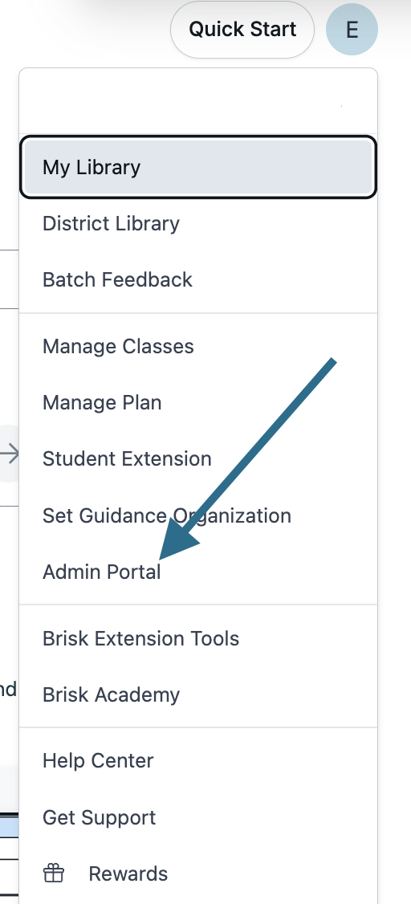411x904 pixels.
Task: Open Brisk Academy
Action: [x=198, y=694]
